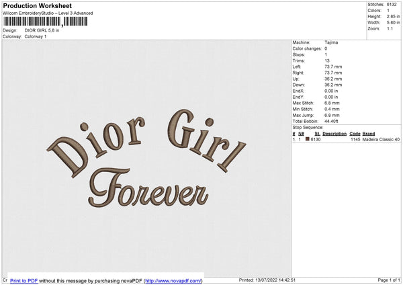403x285 pixels.
Task: Click the brown thread color swatch
Action: [308, 139]
